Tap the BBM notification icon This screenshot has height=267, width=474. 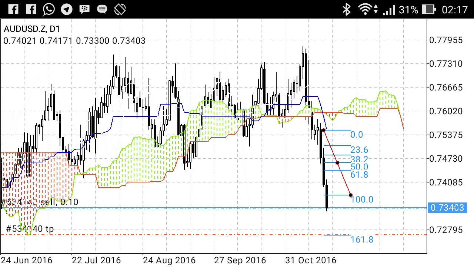pos(84,9)
